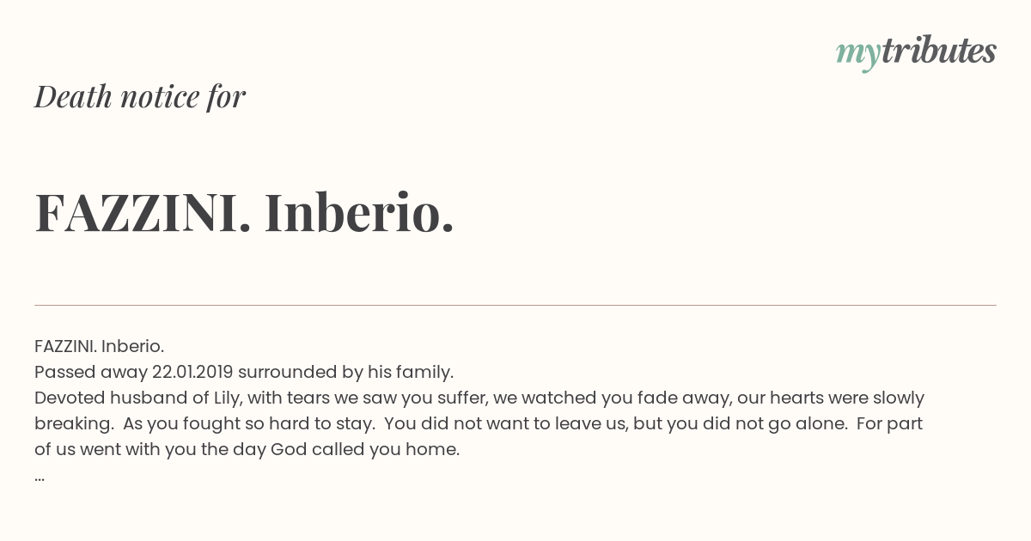Click the large "Inberio." name in title
This screenshot has width=1031, height=541.
pyautogui.click(x=359, y=212)
